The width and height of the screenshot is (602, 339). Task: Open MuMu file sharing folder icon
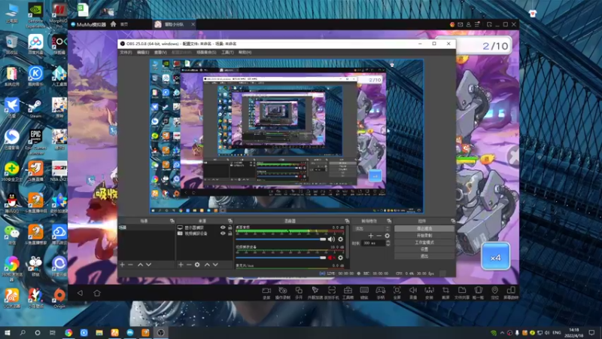point(462,291)
